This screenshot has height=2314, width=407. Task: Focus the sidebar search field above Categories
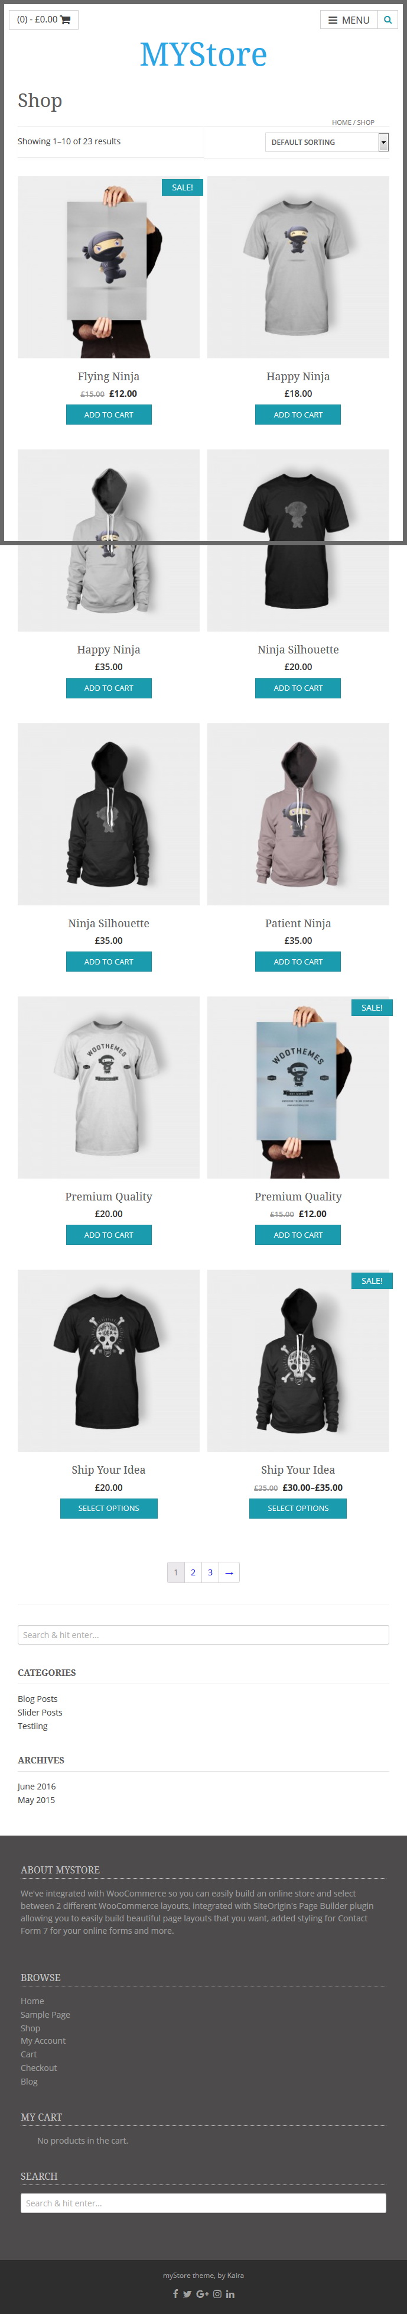tap(203, 1635)
